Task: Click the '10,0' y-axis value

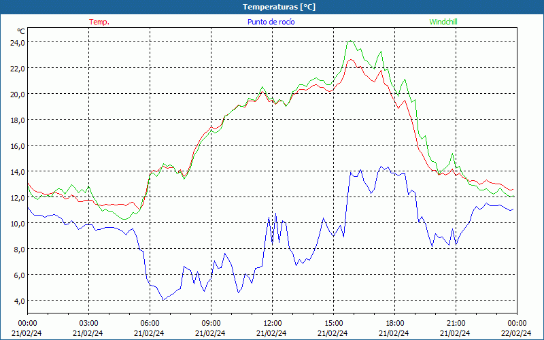Action: (x=18, y=224)
